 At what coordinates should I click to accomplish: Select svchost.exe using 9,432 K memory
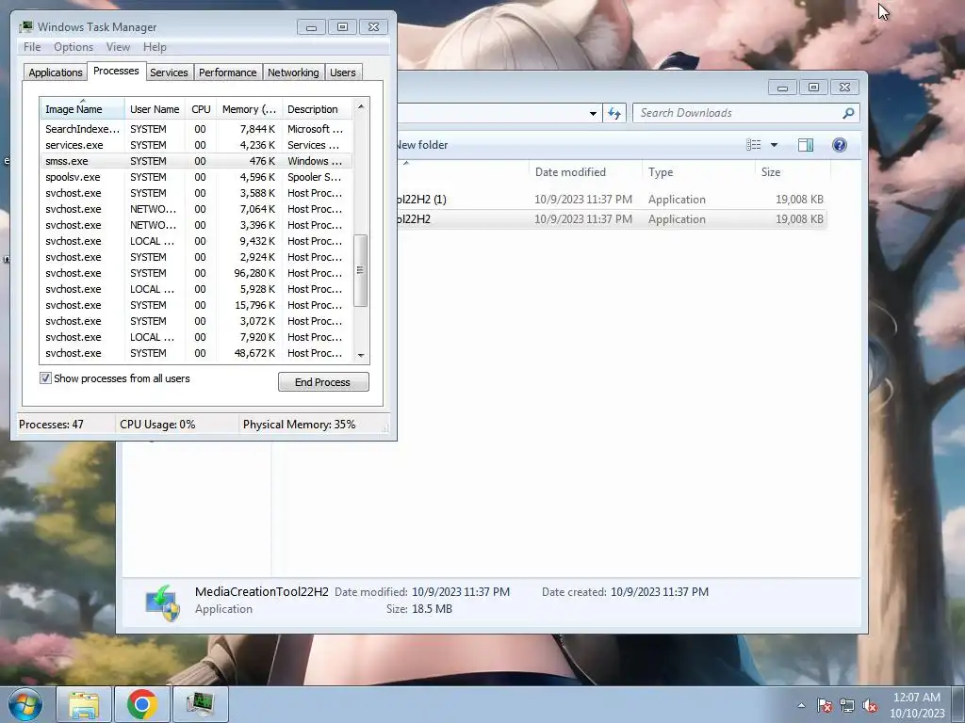pyautogui.click(x=196, y=241)
